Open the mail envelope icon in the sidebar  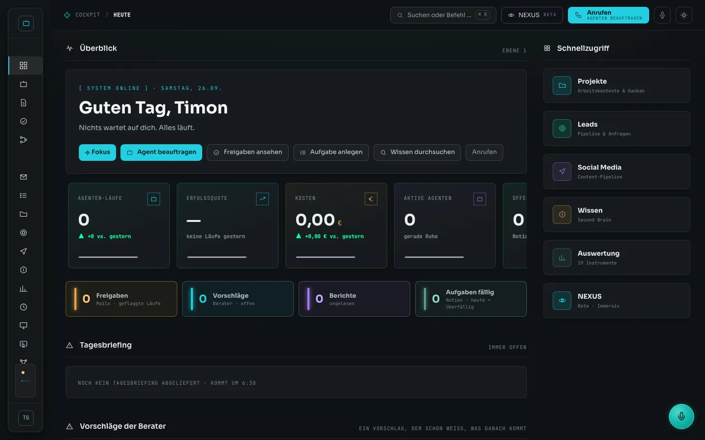[x=23, y=177]
